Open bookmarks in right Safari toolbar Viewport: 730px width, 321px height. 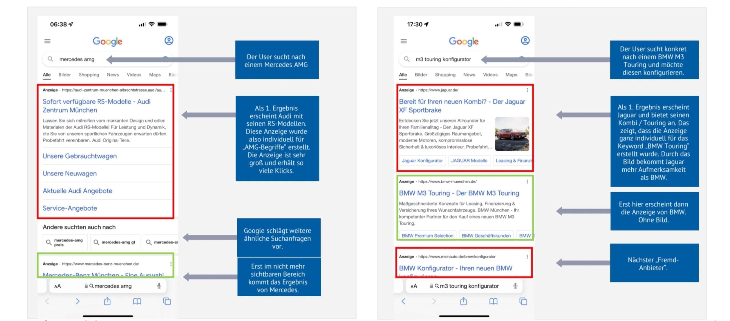click(493, 302)
